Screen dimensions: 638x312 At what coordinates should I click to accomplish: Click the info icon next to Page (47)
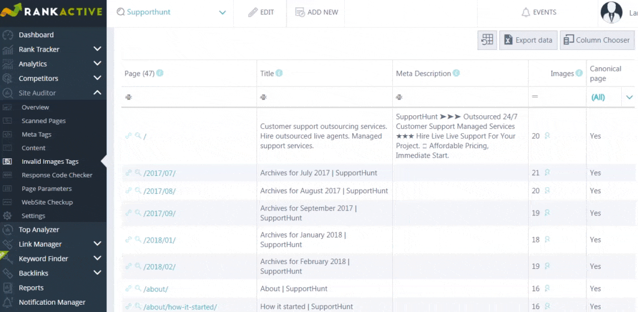[x=160, y=73]
